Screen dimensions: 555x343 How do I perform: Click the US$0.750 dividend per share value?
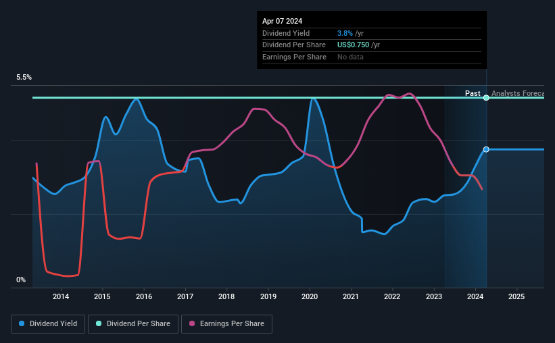pyautogui.click(x=353, y=45)
